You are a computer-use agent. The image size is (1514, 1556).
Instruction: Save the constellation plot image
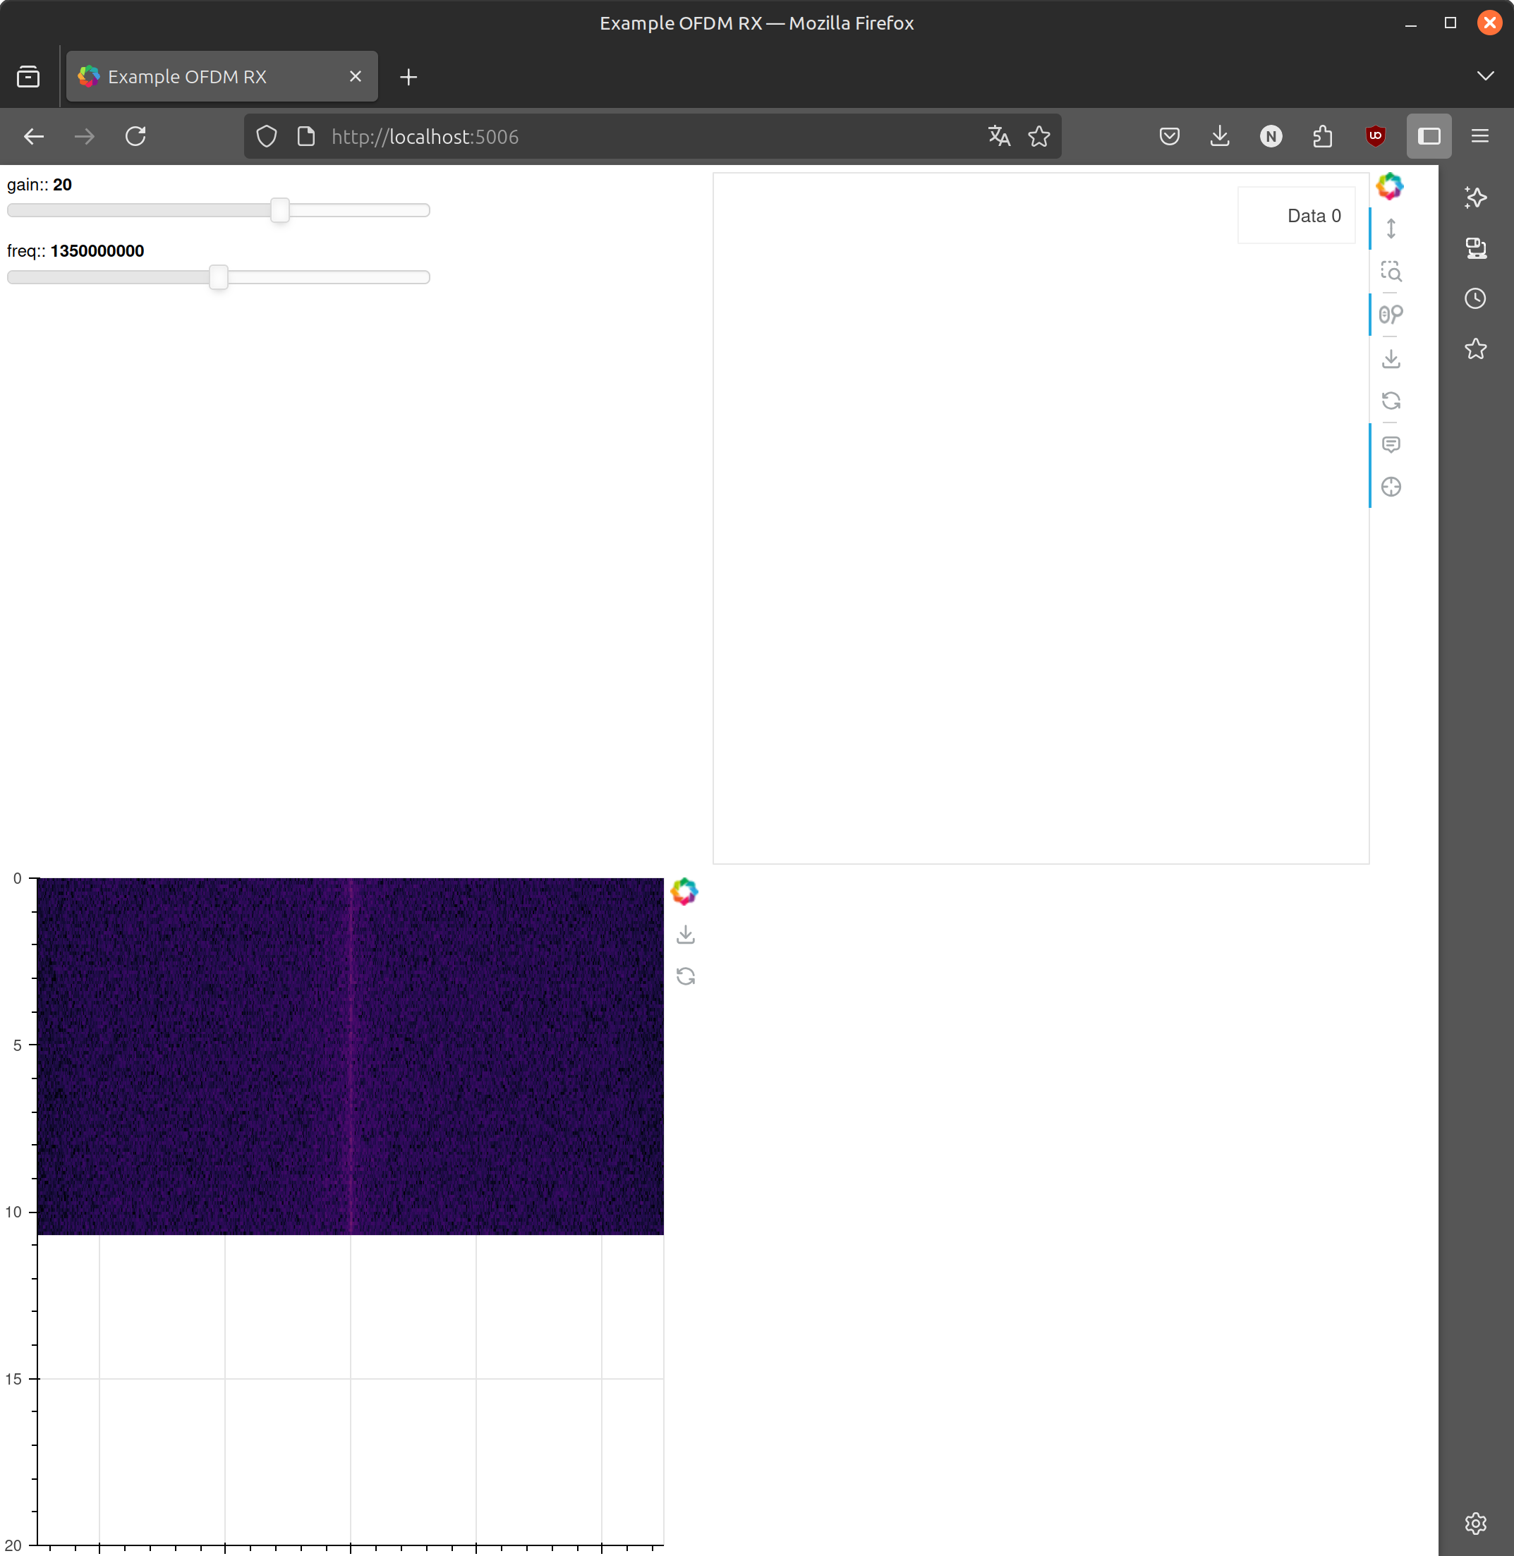pyautogui.click(x=1391, y=358)
